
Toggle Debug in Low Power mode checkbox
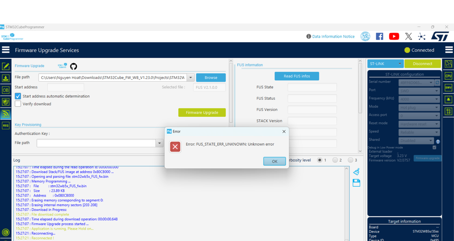click(x=434, y=148)
